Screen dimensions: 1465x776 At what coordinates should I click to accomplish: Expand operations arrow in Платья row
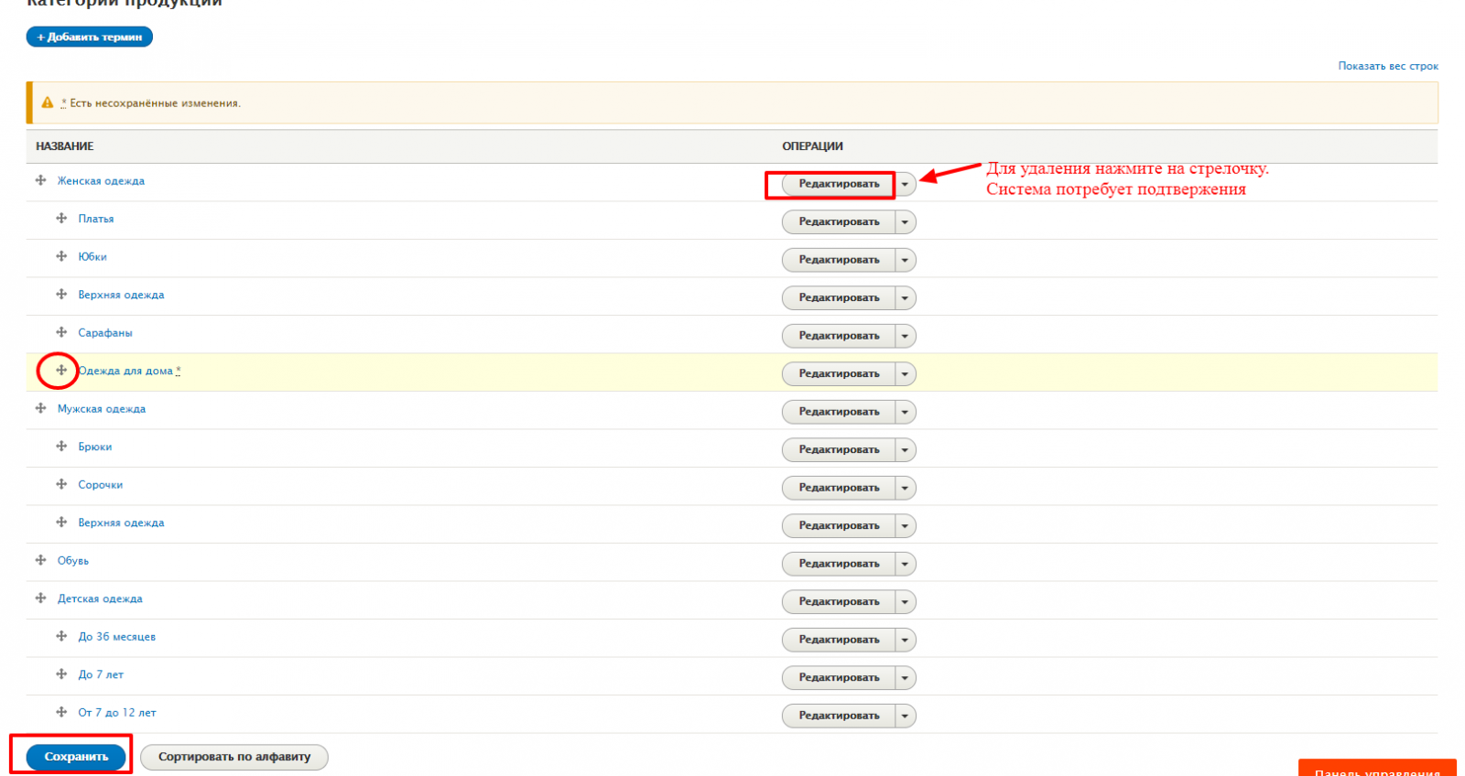pos(906,222)
